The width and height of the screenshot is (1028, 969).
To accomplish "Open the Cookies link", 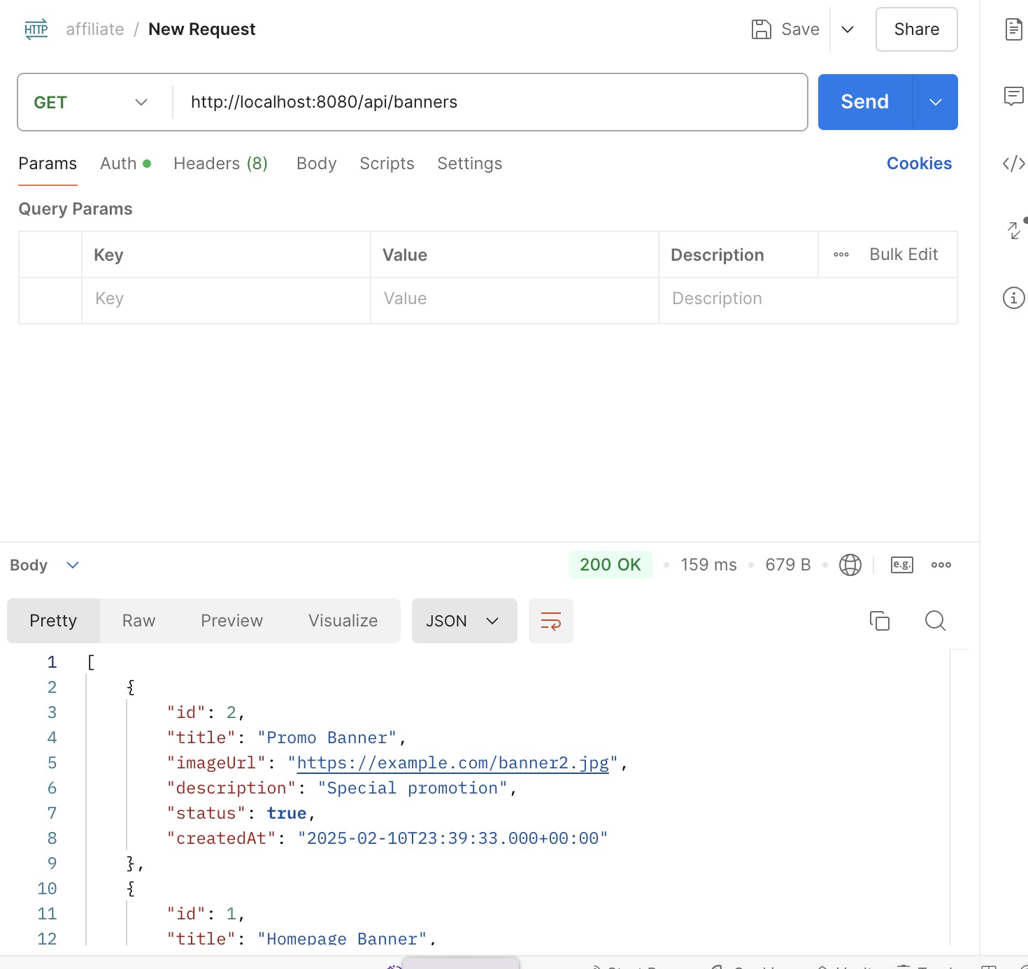I will click(919, 164).
